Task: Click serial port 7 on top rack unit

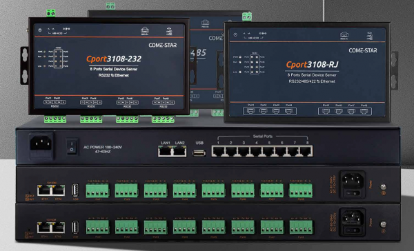Action: tap(293, 152)
